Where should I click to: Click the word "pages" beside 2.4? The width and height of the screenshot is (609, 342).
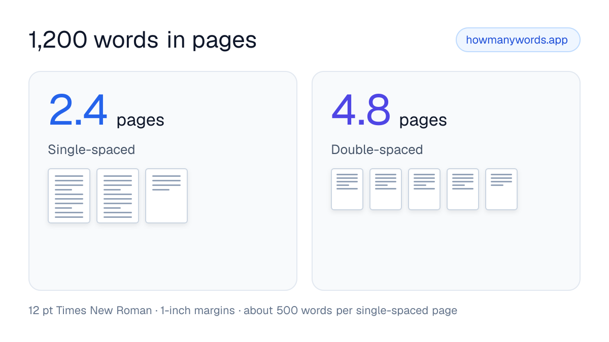141,120
